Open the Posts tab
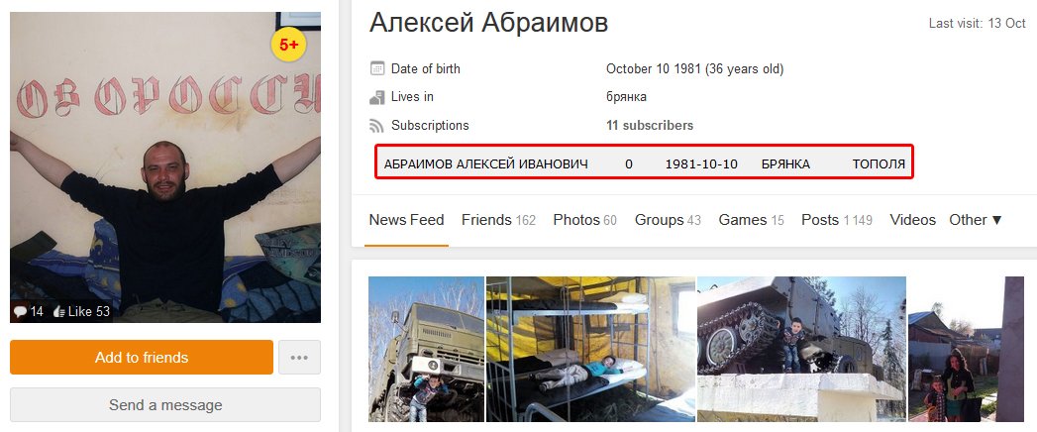 [837, 220]
